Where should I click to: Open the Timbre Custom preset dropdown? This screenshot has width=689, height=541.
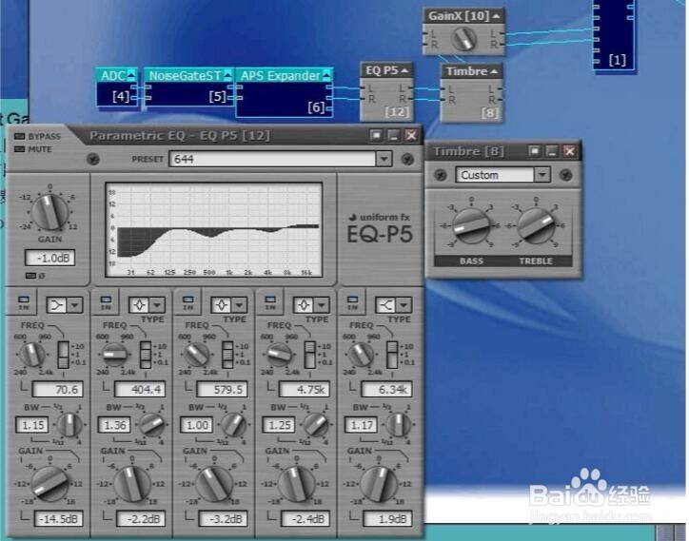542,175
